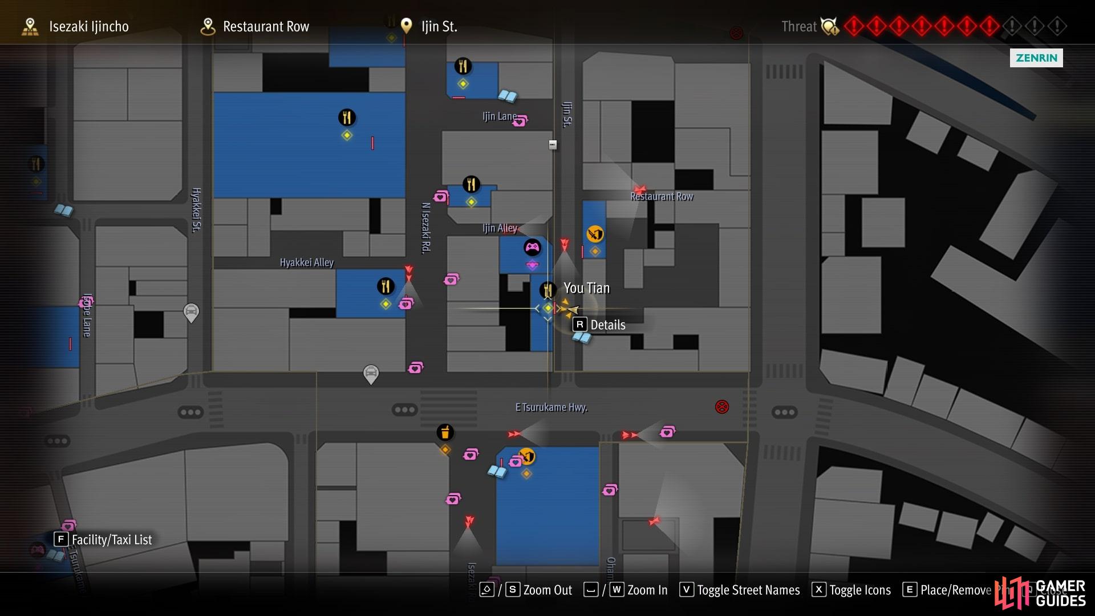This screenshot has width=1095, height=616.
Task: Click the ZENRIN badge
Action: pos(1036,58)
